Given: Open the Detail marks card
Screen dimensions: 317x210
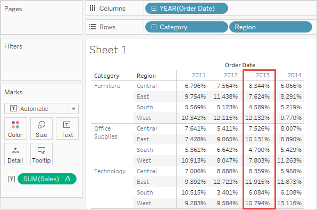Looking at the screenshot, I should [15, 154].
